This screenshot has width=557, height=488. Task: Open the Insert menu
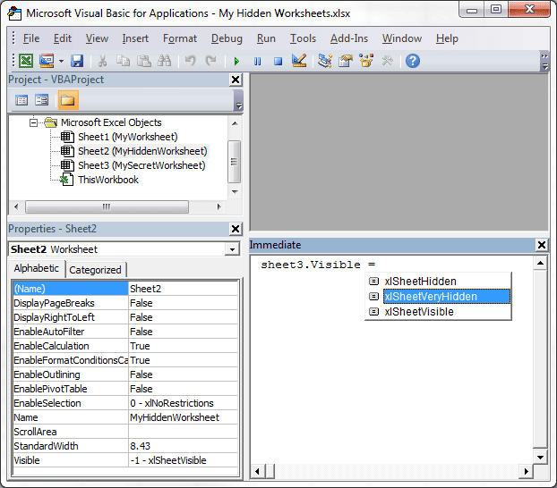tap(135, 38)
